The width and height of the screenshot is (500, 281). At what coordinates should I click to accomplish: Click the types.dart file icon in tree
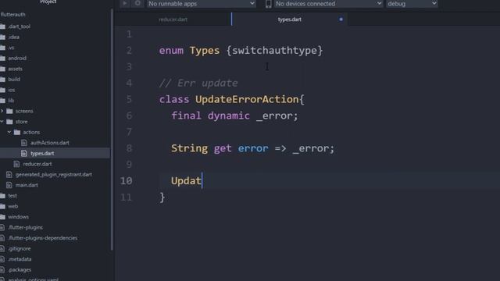pyautogui.click(x=24, y=153)
